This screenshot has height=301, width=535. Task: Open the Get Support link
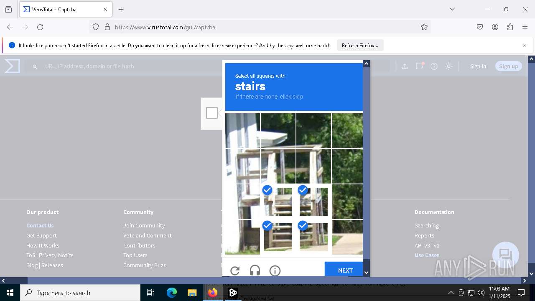point(41,235)
